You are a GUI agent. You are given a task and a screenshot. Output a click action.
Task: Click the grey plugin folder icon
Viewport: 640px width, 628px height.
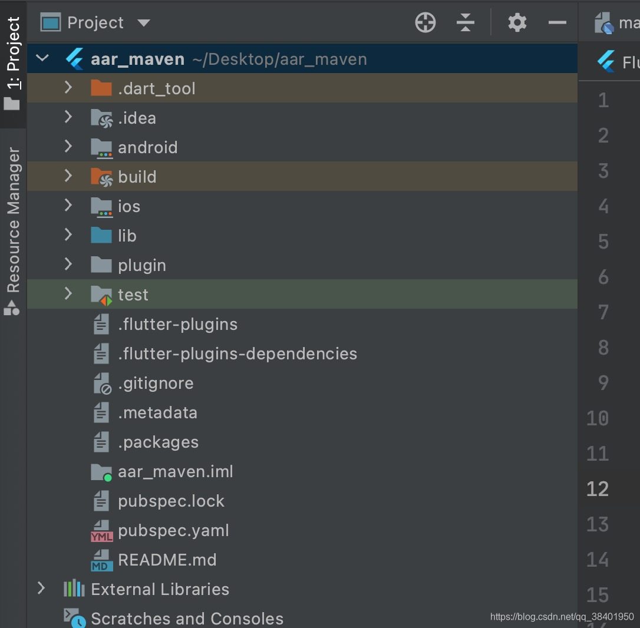(x=101, y=265)
